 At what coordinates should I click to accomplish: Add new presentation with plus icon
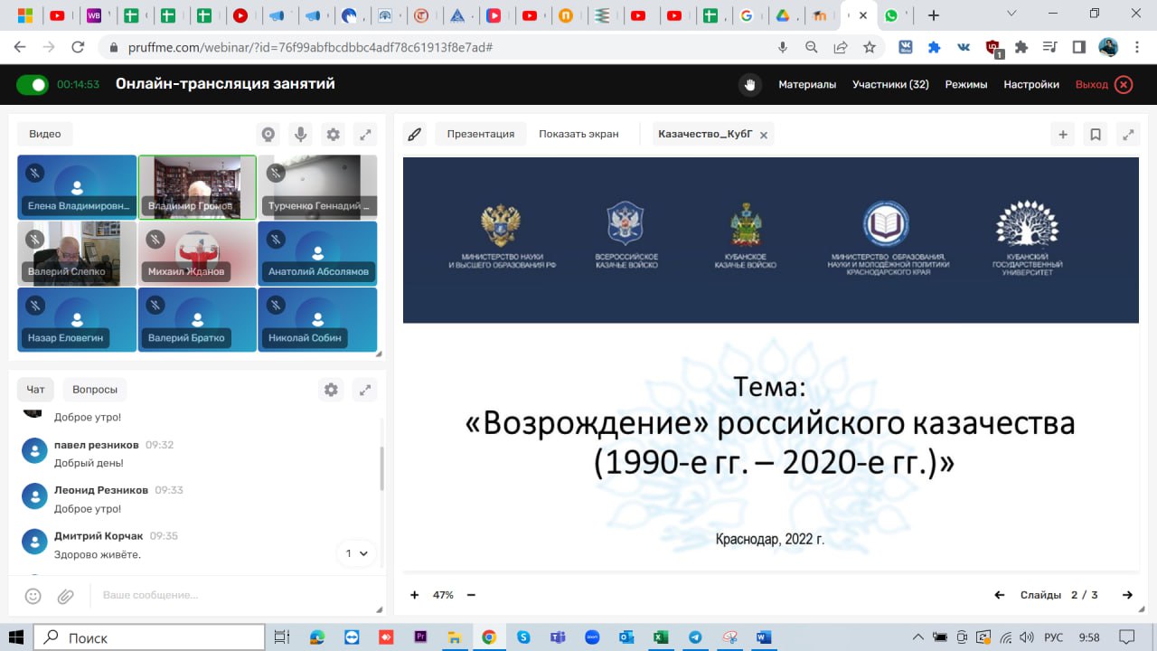click(1063, 135)
